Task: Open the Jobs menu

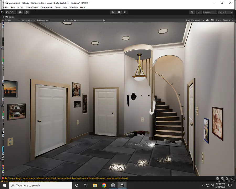Action: click(x=65, y=8)
